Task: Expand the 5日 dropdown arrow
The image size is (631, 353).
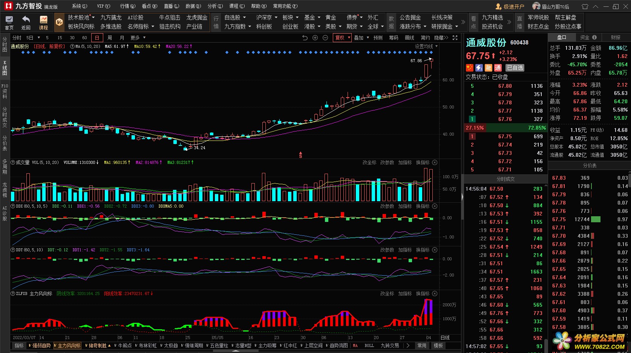Action: [x=39, y=38]
